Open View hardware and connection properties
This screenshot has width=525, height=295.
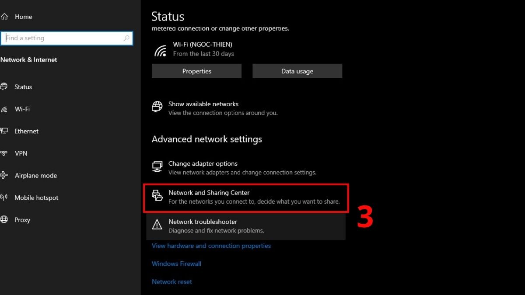click(x=211, y=246)
